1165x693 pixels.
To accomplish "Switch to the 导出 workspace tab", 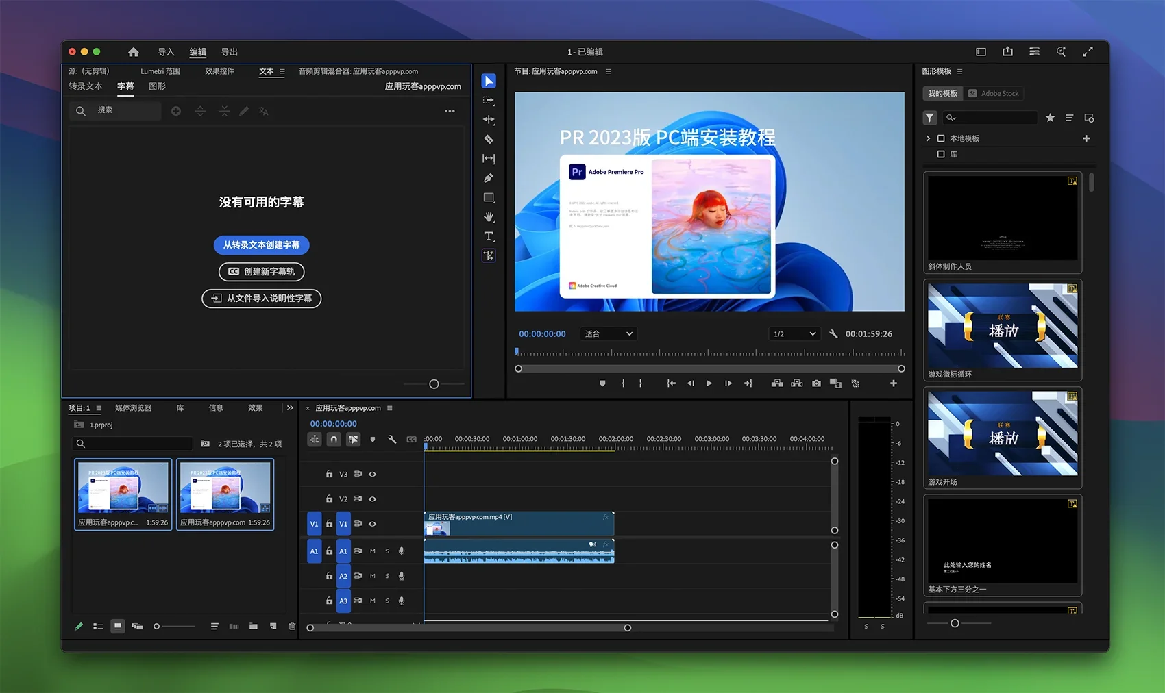I will (x=229, y=52).
